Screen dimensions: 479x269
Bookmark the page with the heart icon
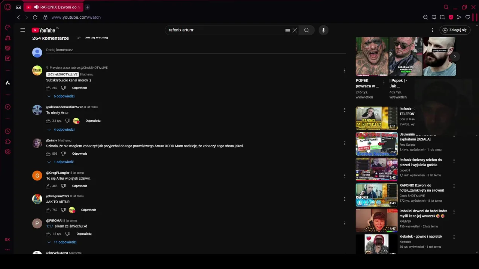tap(468, 17)
